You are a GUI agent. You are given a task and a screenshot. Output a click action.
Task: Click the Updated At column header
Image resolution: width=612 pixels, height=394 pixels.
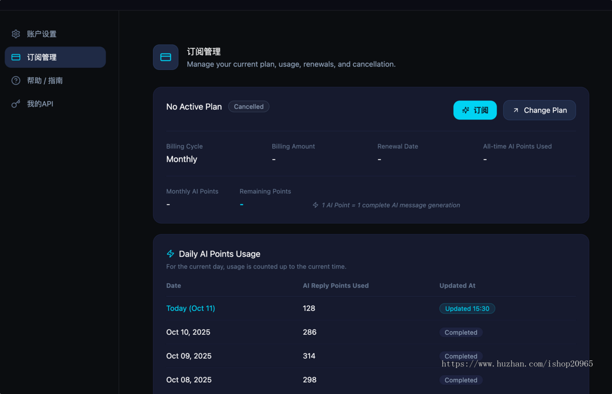[x=457, y=286]
